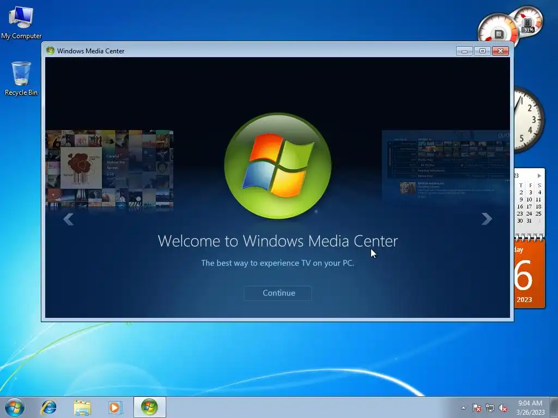This screenshot has width=558, height=418.
Task: Open the clock showing 9:04 AM
Action: pos(530,407)
